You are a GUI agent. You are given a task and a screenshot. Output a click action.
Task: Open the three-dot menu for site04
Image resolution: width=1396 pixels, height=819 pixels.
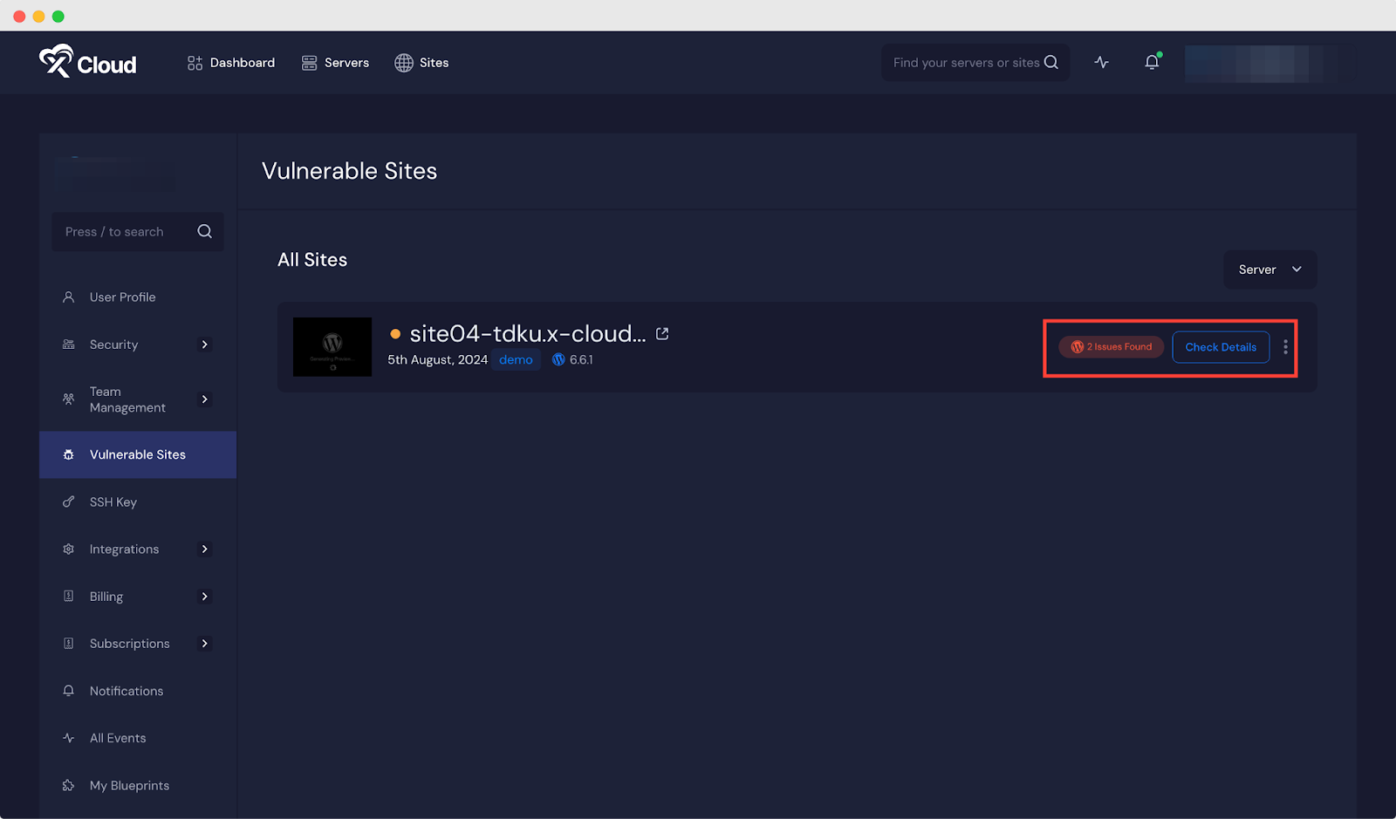coord(1285,347)
